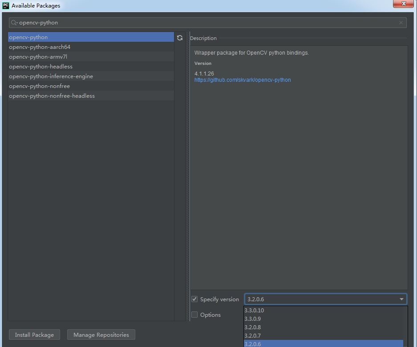Viewport: 417px width, 347px height.
Task: Enable the Options checkbox
Action: point(194,315)
